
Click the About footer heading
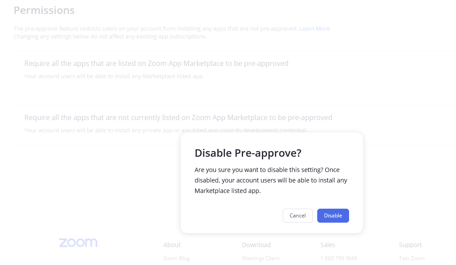[172, 245]
